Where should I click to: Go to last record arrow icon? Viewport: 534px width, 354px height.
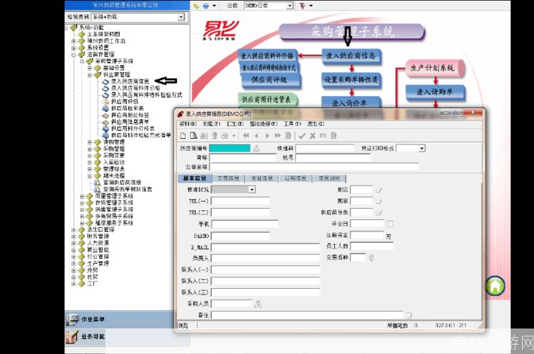click(278, 136)
